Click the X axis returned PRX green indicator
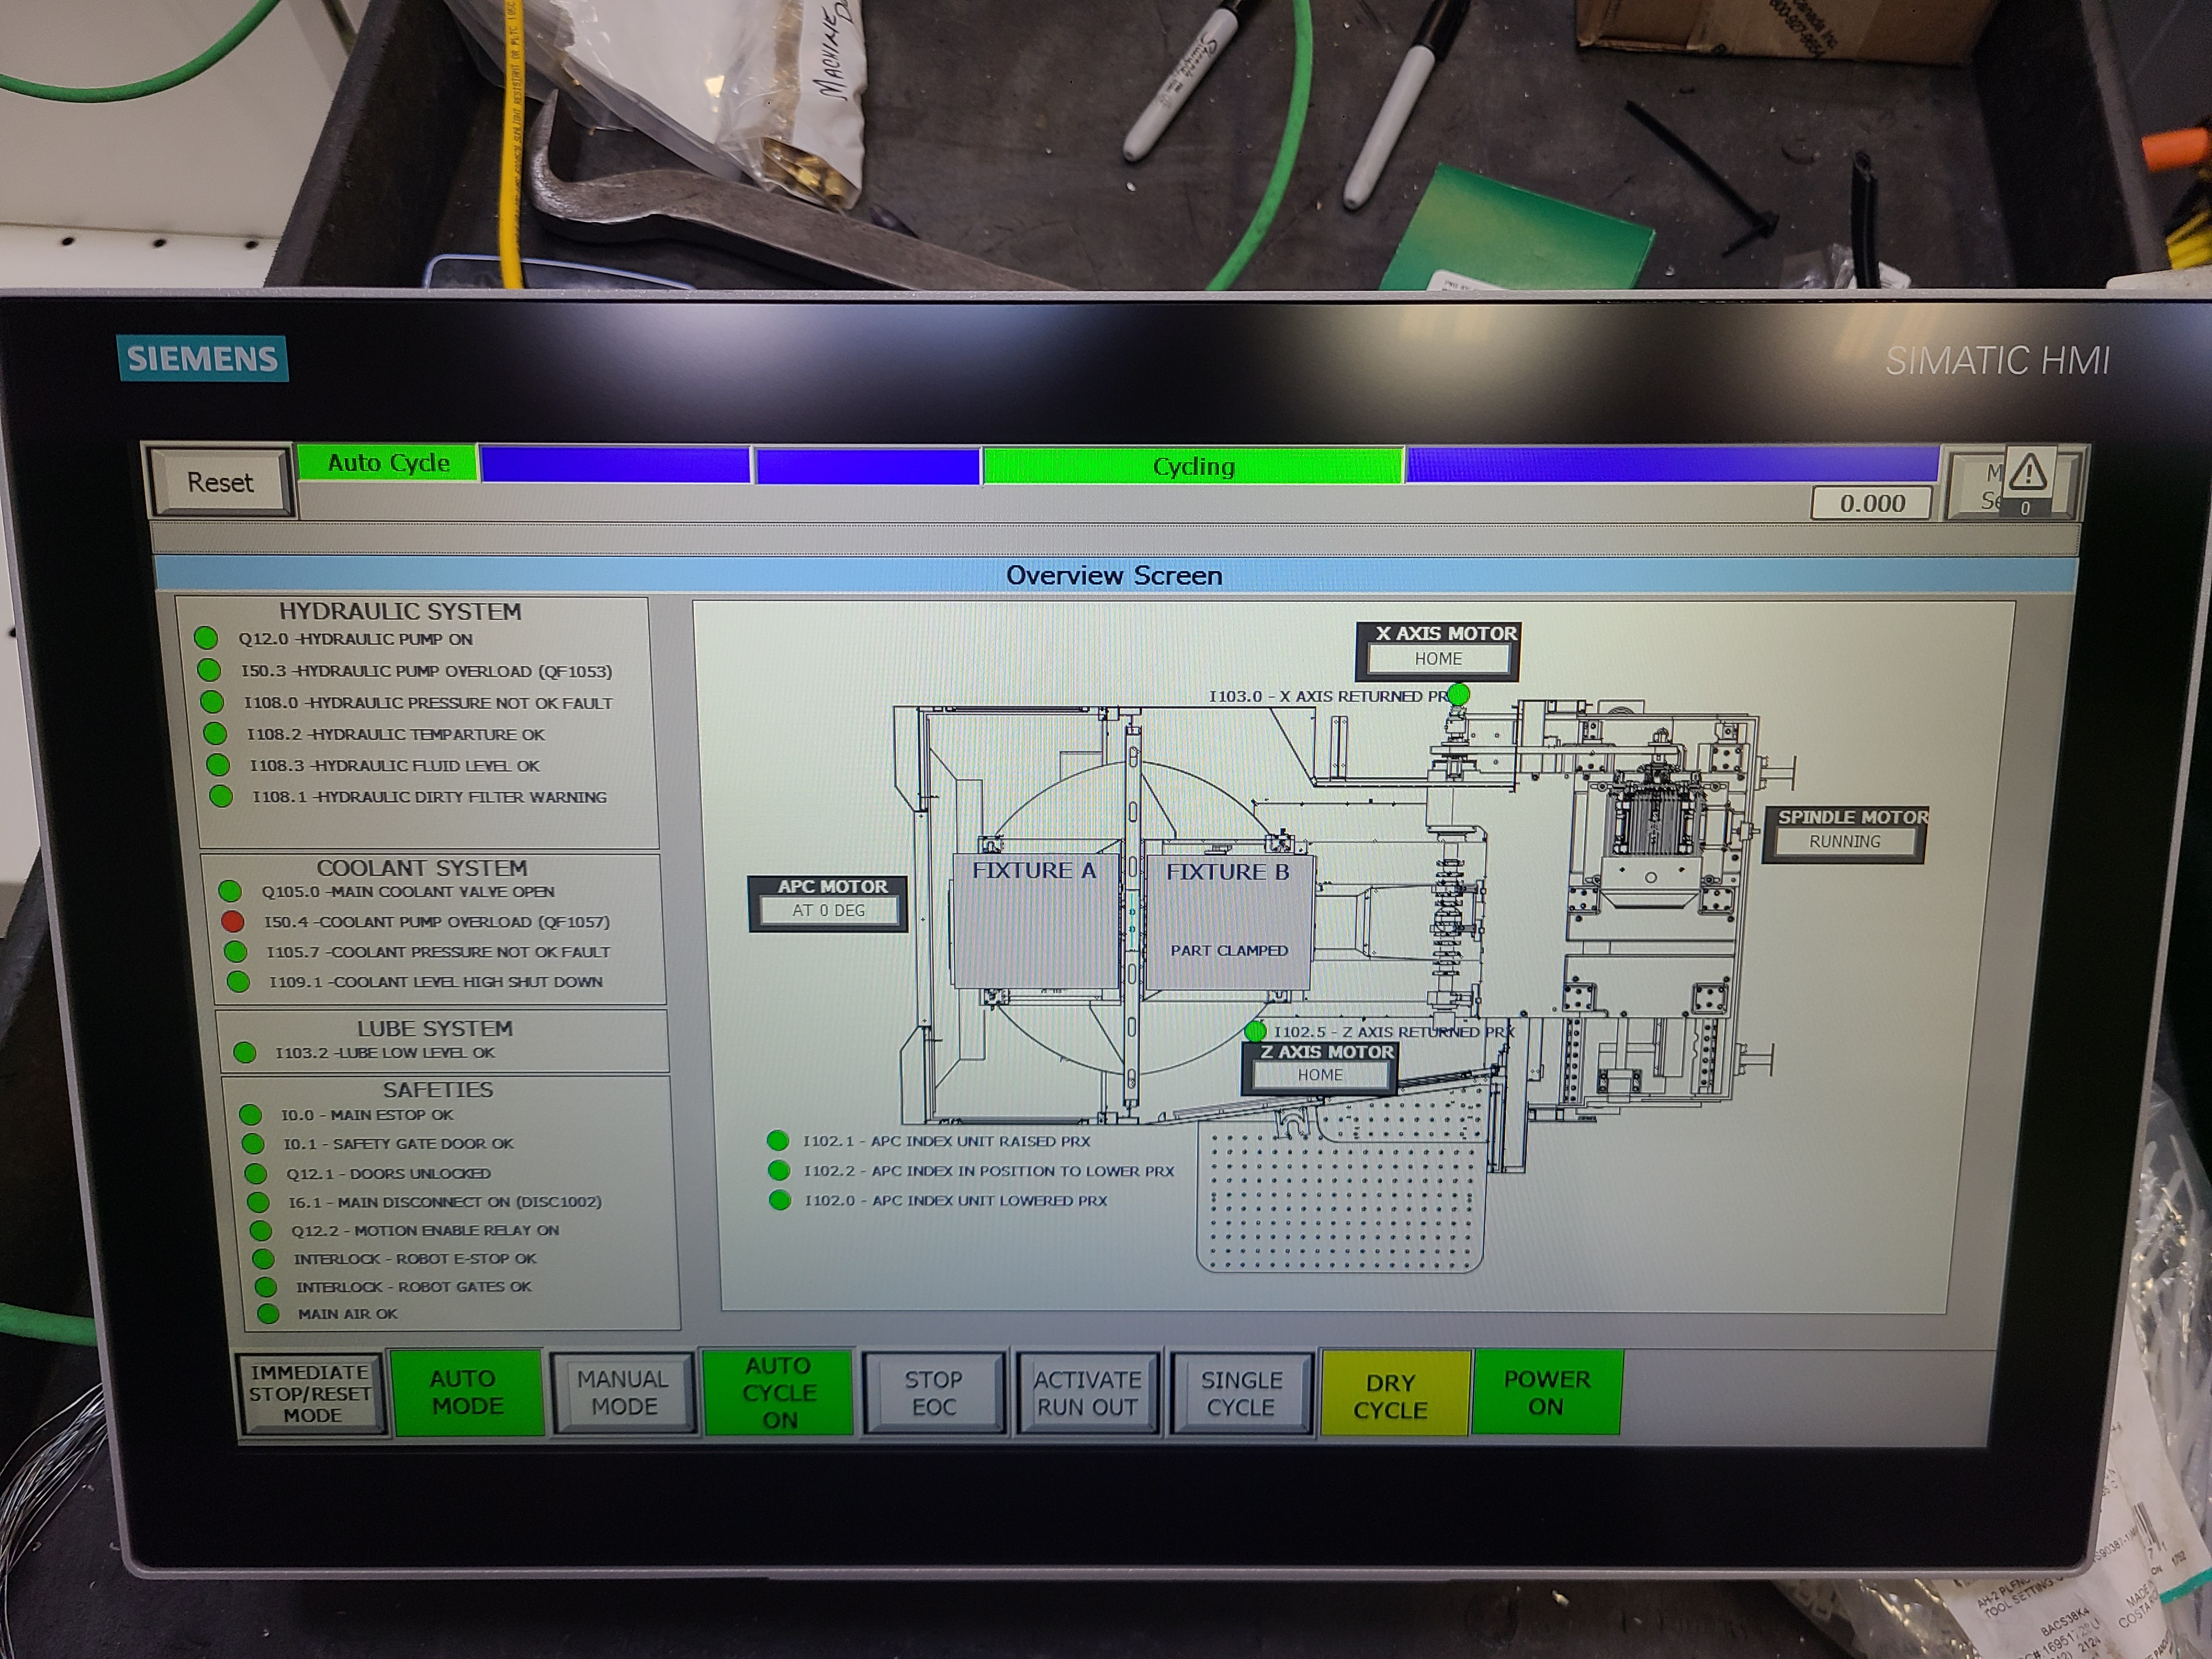This screenshot has width=2212, height=1659. (x=1459, y=693)
